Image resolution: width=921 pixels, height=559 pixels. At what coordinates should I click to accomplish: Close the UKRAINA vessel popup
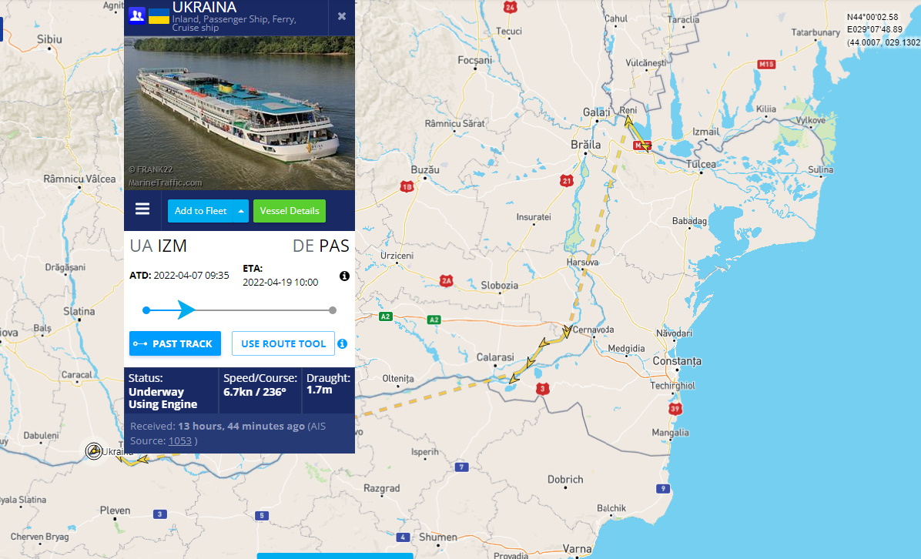[x=342, y=16]
